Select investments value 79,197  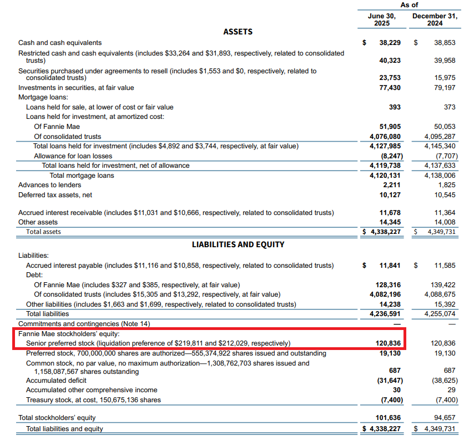point(445,88)
